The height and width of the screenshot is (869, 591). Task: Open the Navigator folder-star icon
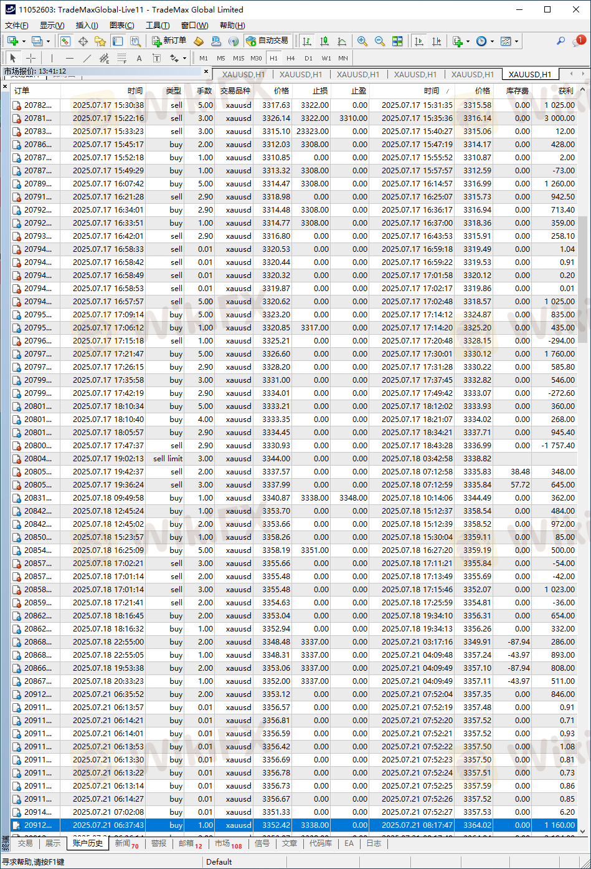click(x=100, y=41)
